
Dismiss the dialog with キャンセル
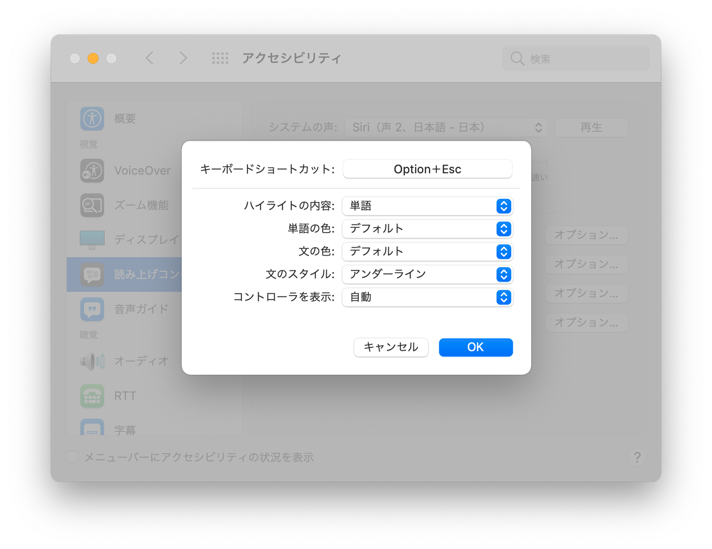[390, 347]
